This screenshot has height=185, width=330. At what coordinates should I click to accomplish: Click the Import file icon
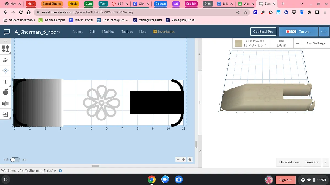pos(5,114)
